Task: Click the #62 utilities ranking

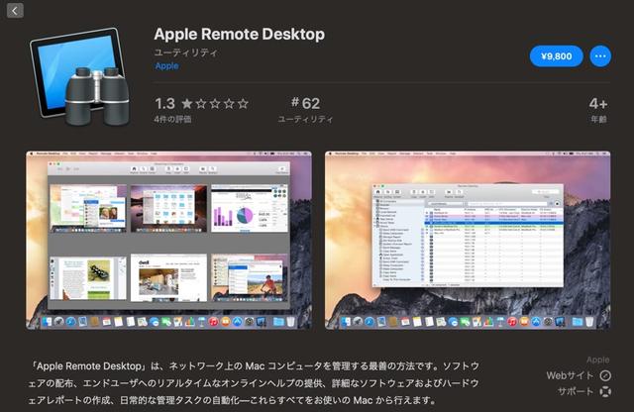Action: pos(306,104)
